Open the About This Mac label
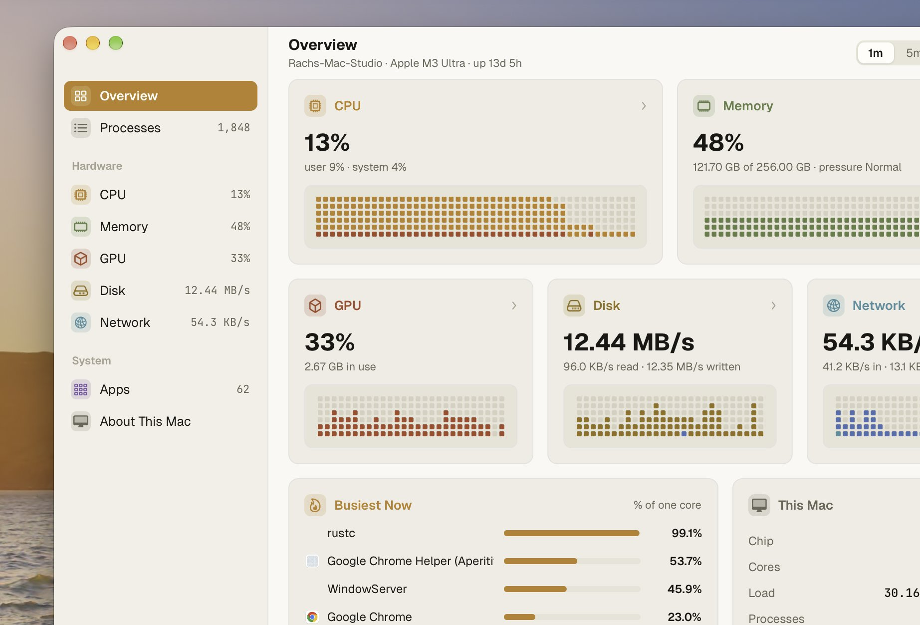920x625 pixels. click(x=145, y=421)
